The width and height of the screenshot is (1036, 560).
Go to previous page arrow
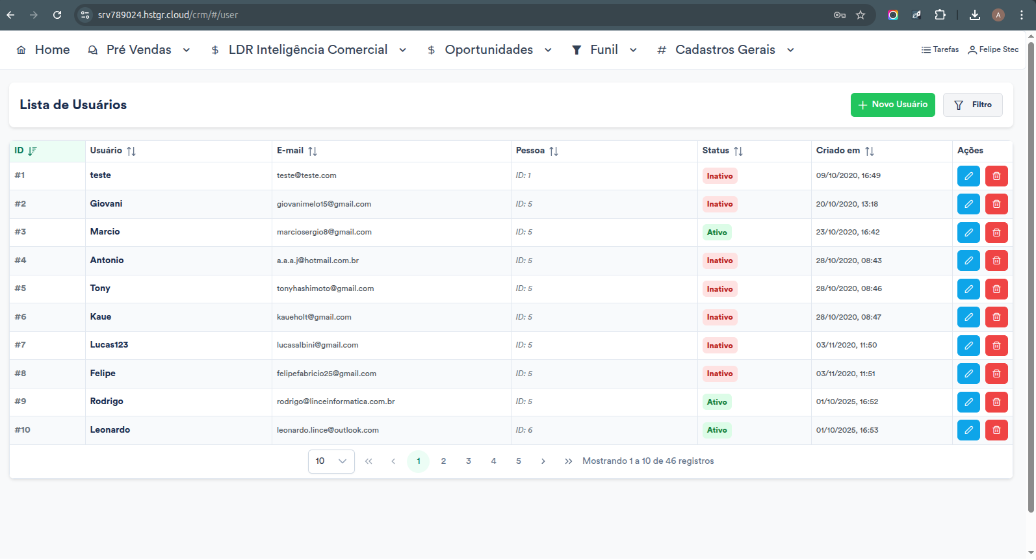[x=393, y=462]
